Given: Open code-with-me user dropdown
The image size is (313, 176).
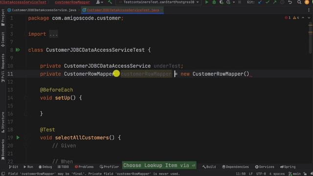Looking at the screenshot, I should point(99,2).
